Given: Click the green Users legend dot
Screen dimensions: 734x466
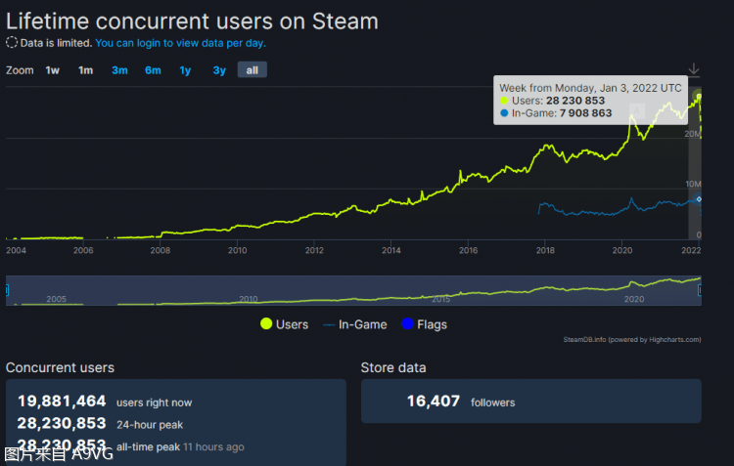Looking at the screenshot, I should [265, 324].
